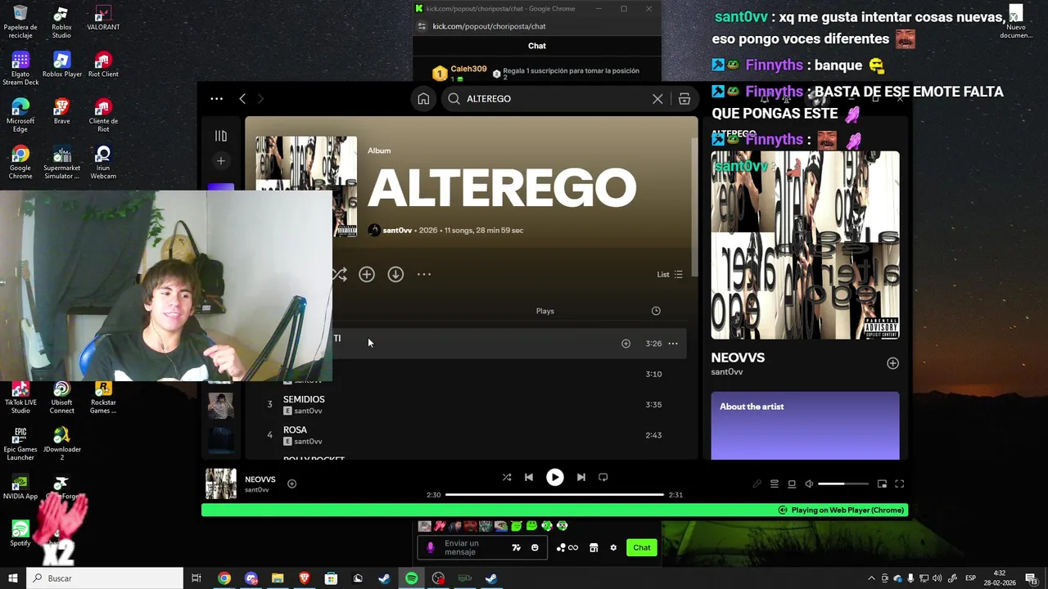Open Browse icon beside search bar
The height and width of the screenshot is (589, 1048).
(x=684, y=99)
